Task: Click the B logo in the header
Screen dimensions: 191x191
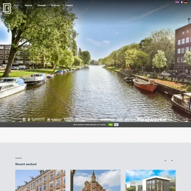Action: (x=7, y=8)
